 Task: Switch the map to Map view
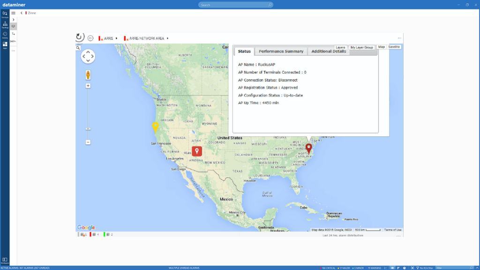click(381, 47)
